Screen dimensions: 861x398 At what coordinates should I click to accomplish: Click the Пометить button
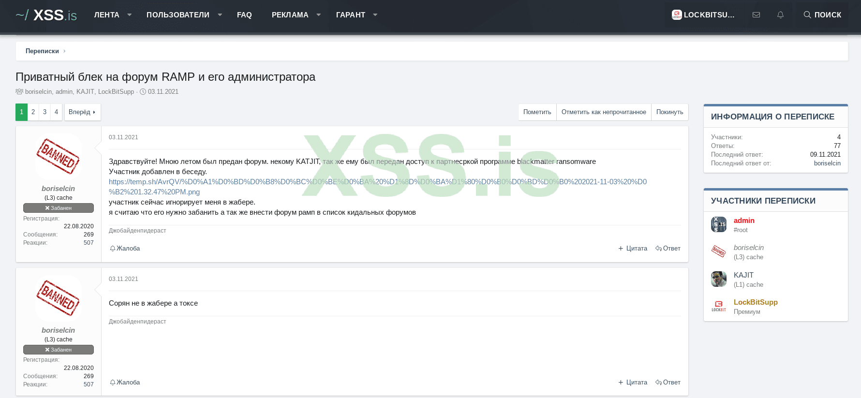pyautogui.click(x=537, y=112)
